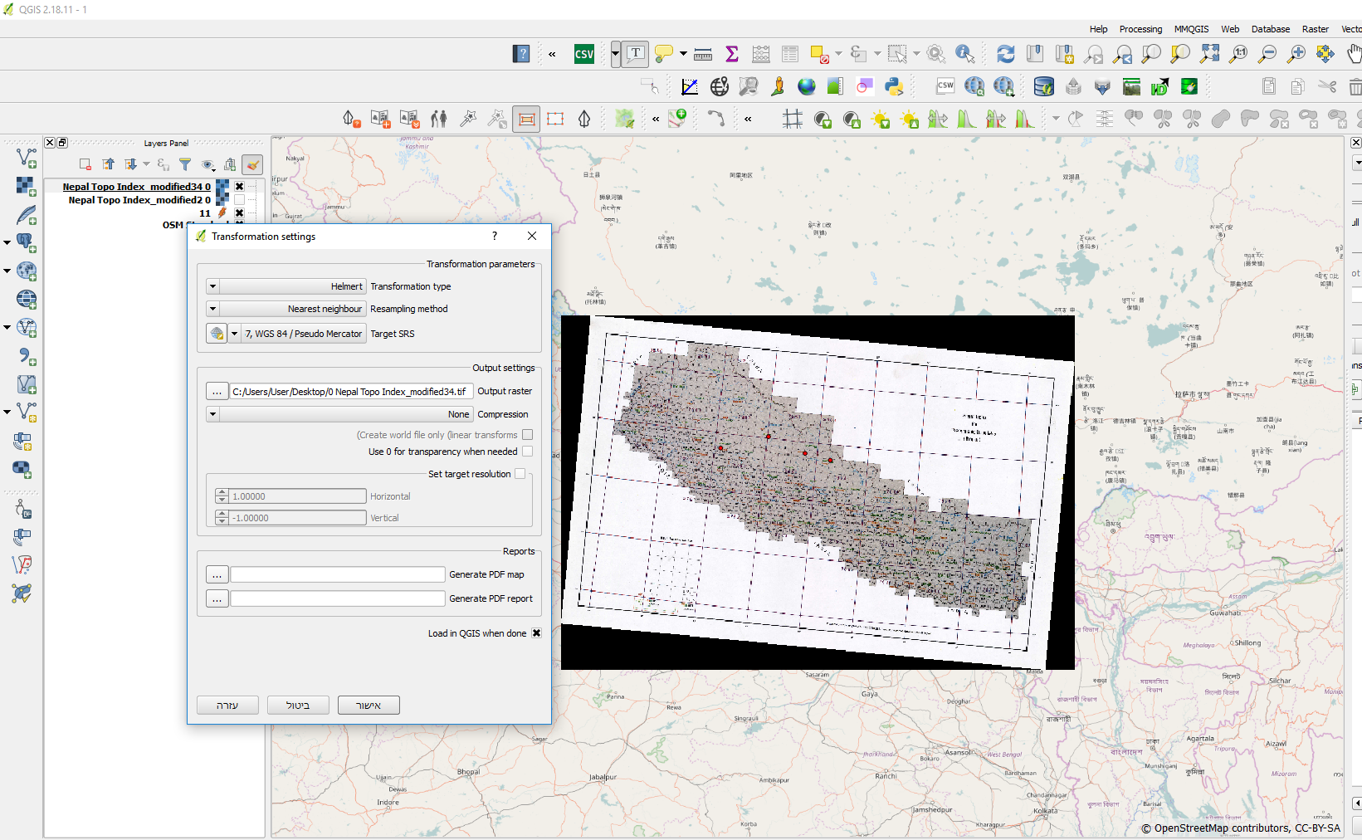The height and width of the screenshot is (840, 1362).
Task: Click the Generate PDF map path field
Action: [x=338, y=574]
